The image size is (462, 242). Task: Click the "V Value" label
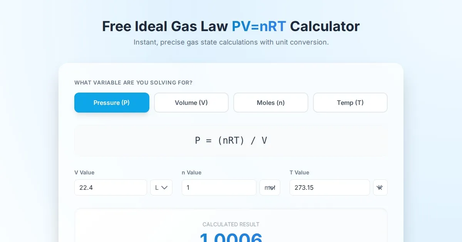click(84, 172)
